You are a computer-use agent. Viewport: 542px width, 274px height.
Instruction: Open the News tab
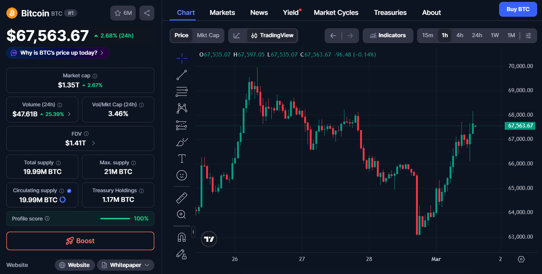pos(259,13)
